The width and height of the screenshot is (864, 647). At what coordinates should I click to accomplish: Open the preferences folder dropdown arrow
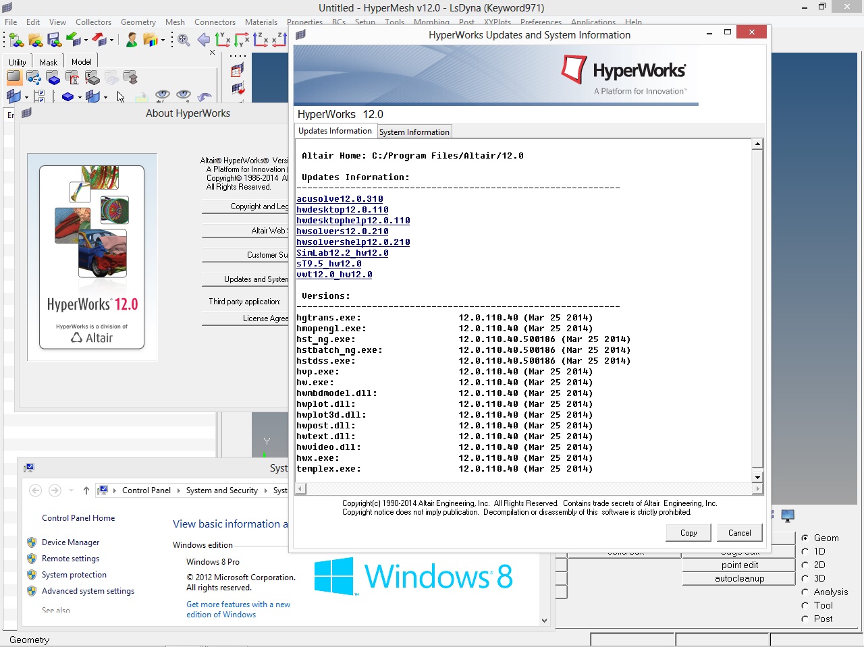[163, 40]
